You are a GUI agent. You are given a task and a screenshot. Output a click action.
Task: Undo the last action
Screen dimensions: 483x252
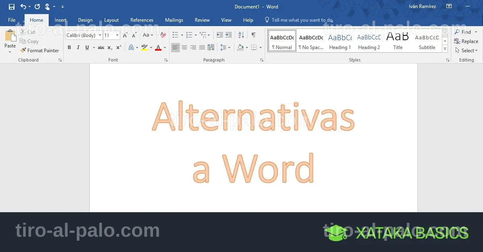click(x=23, y=6)
